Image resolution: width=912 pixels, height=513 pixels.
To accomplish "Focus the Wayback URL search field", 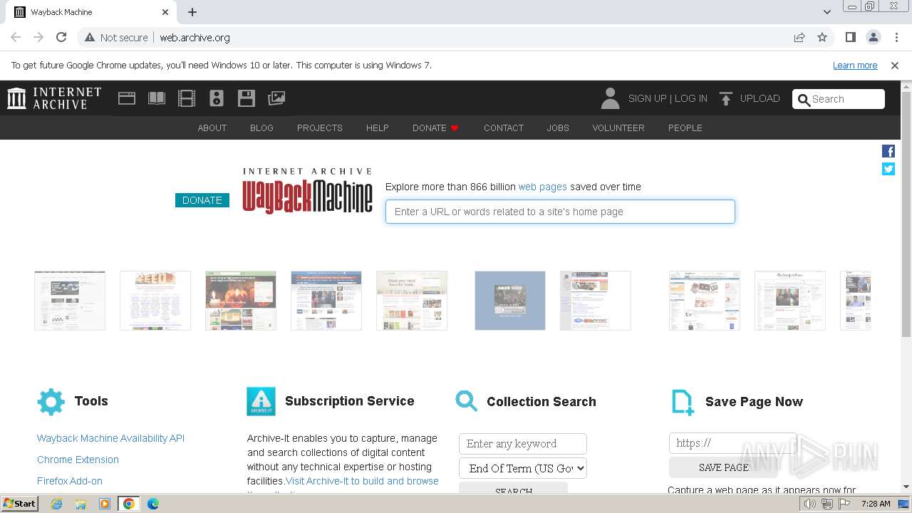I will 560,212.
